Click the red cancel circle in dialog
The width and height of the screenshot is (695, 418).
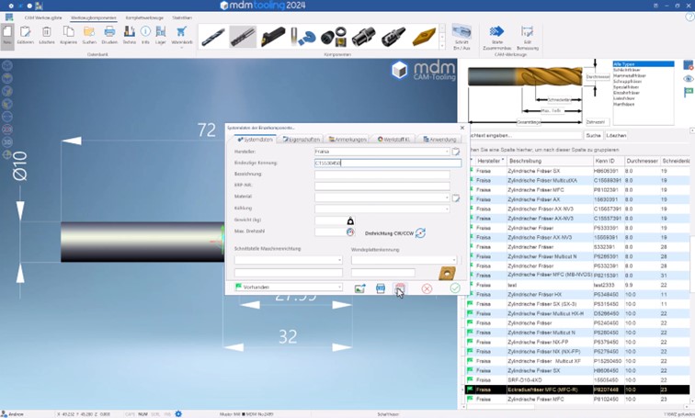pyautogui.click(x=427, y=288)
